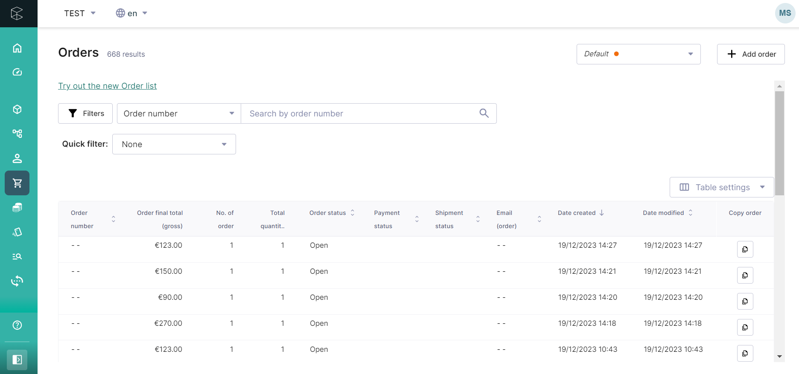Select the orders shopping cart icon

tap(17, 183)
